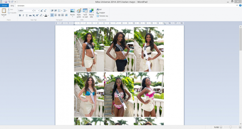Open the Dosya file menu

pyautogui.click(x=4, y=6)
